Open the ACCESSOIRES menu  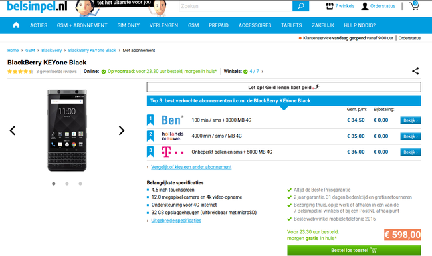(x=255, y=25)
